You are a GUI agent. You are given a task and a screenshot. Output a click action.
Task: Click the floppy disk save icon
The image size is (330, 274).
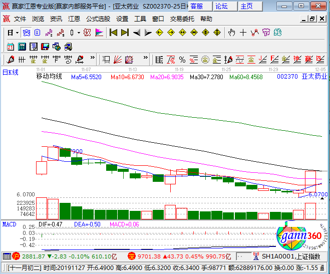pos(45,47)
